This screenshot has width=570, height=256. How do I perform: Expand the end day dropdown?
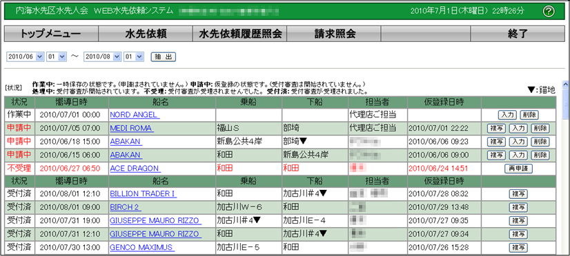(134, 56)
